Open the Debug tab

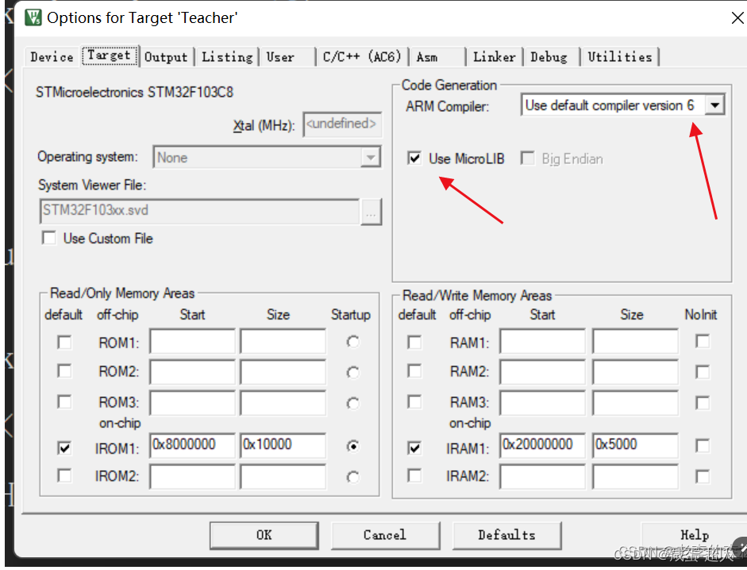tap(553, 57)
